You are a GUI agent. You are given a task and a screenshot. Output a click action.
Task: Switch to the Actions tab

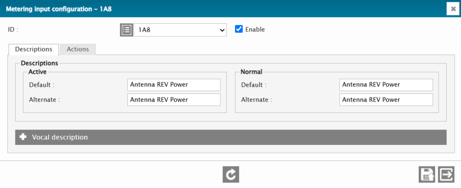pos(78,49)
